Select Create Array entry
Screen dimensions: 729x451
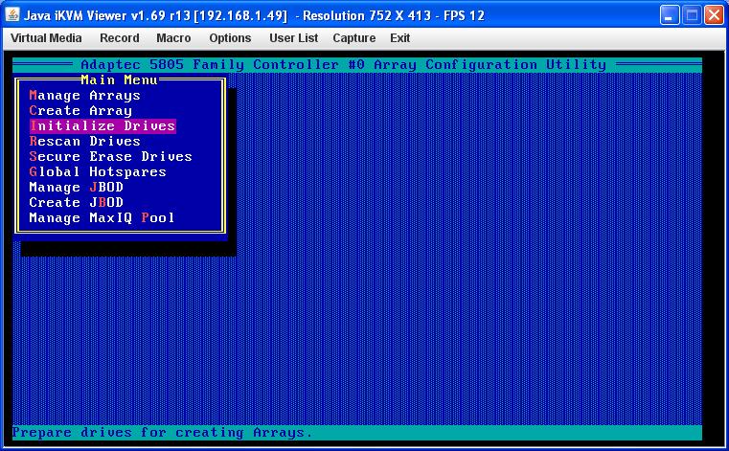coord(80,111)
